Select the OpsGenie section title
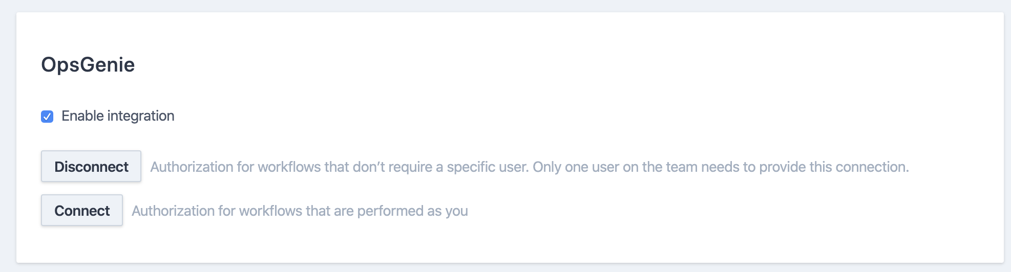This screenshot has width=1011, height=272. tap(88, 65)
